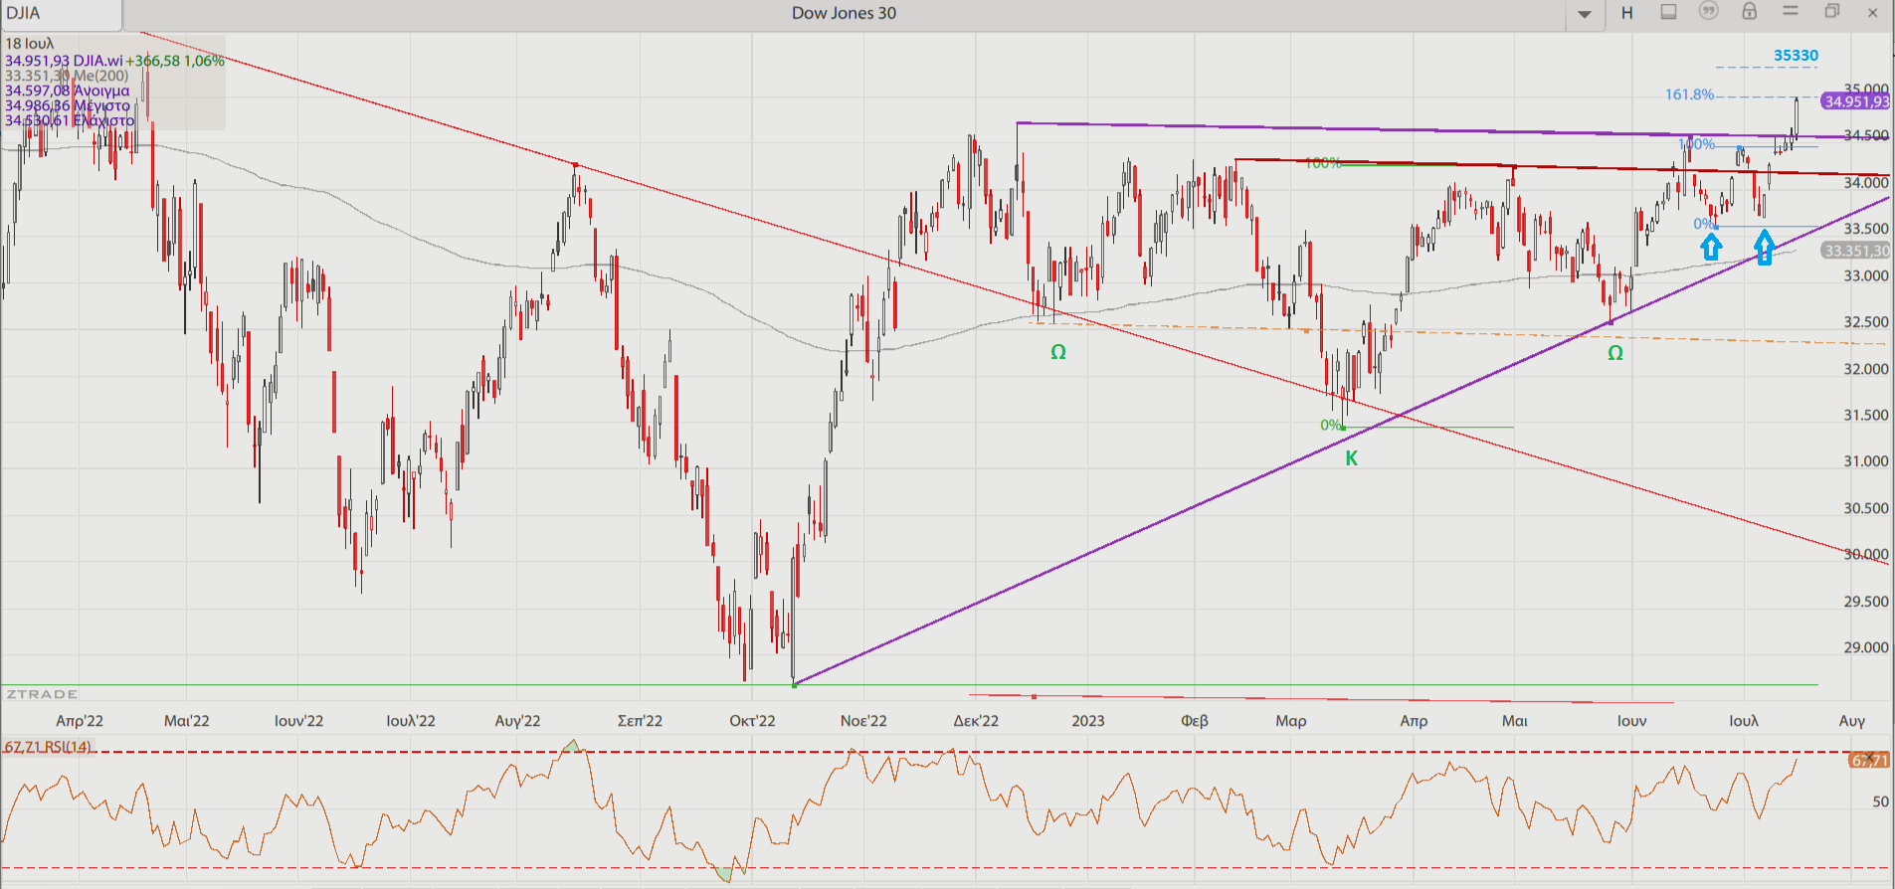Viewport: 1895px width, 889px height.
Task: Click the Δεκ'22 date axis label
Action: click(976, 721)
